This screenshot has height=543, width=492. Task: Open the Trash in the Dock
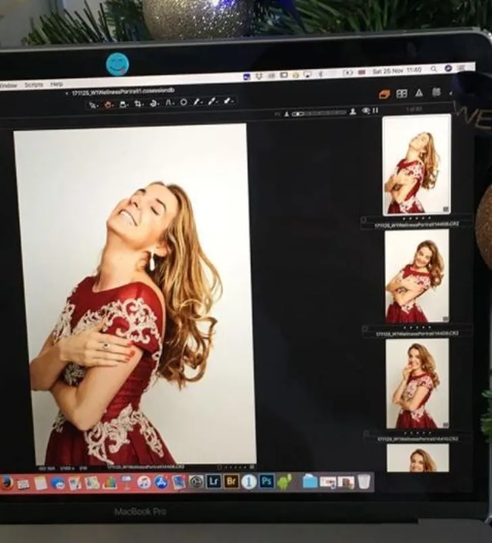[x=364, y=482]
